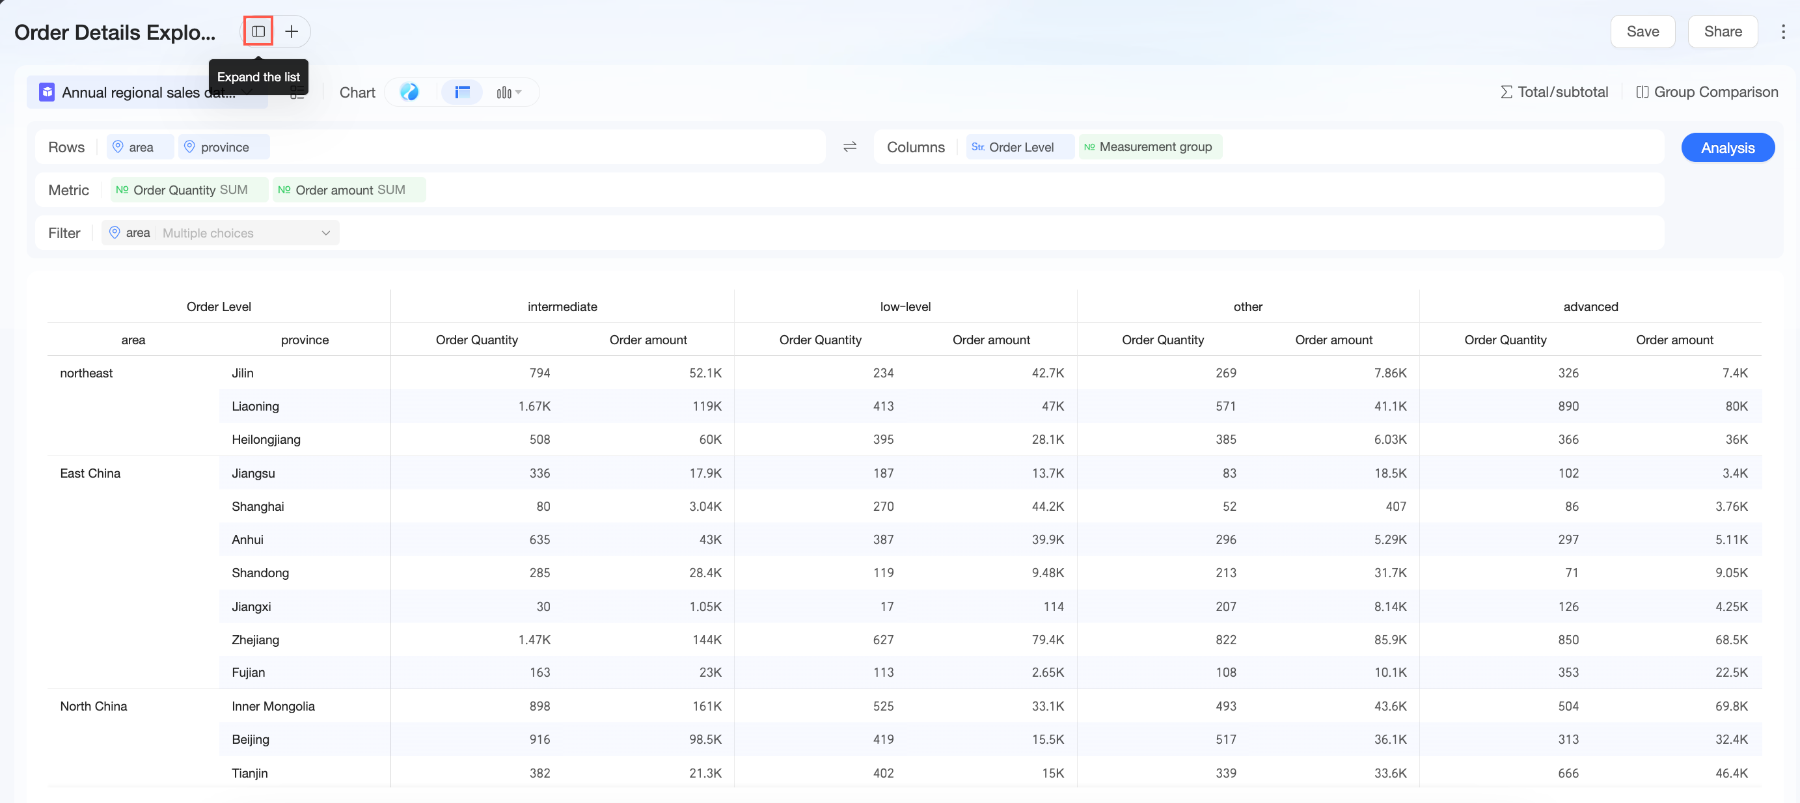1800x803 pixels.
Task: Click the purple dataset cube icon
Action: 47,92
